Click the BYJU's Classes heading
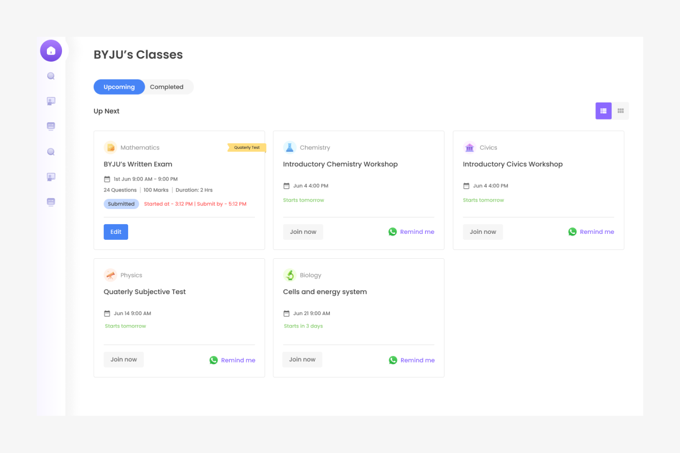This screenshot has width=680, height=453. coord(138,55)
